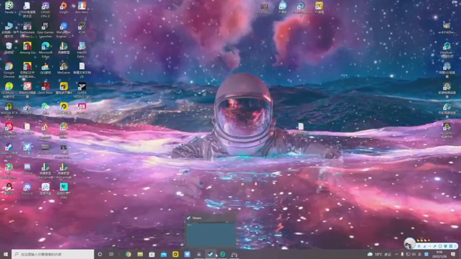461x259 pixels.
Task: Open the SUPER PEOPLE CBT shortcut
Action: pos(82,90)
